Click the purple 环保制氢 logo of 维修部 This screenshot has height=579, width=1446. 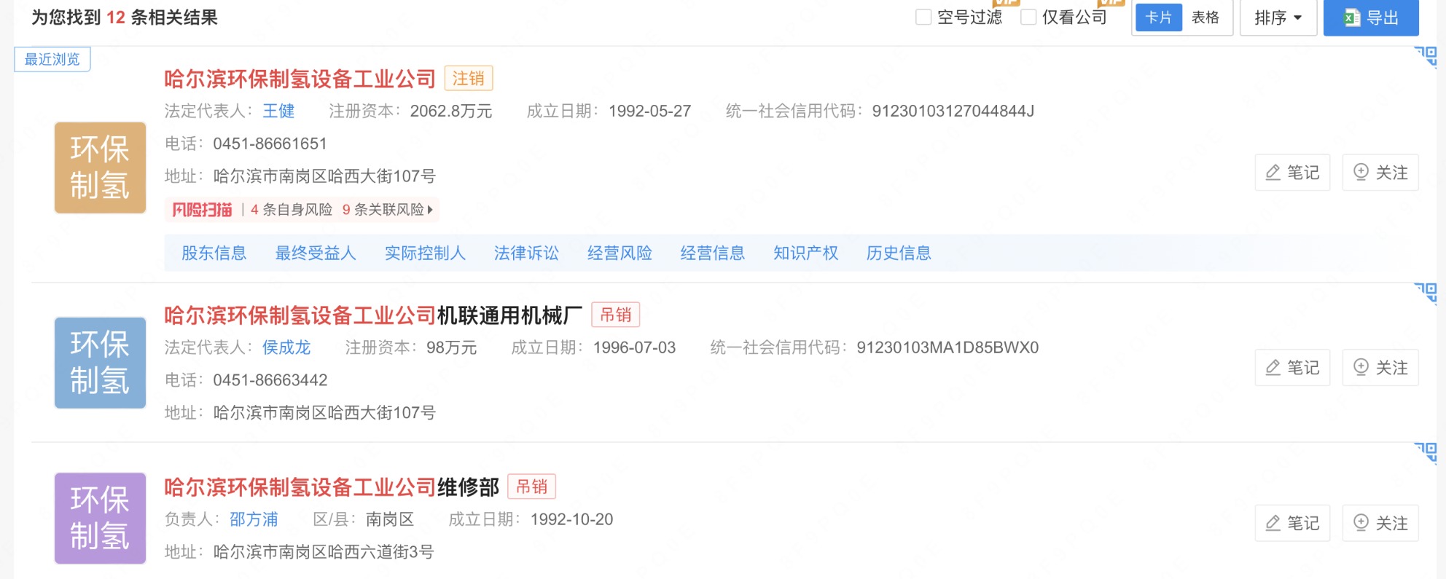click(100, 519)
